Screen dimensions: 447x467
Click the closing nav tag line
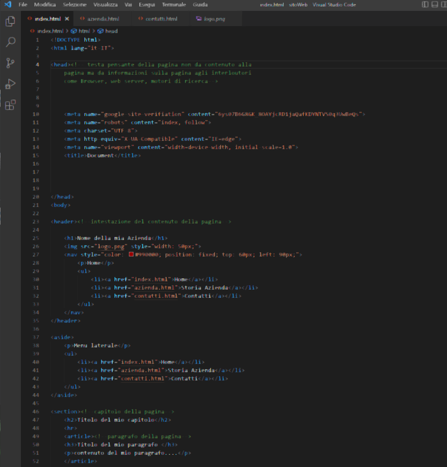pyautogui.click(x=74, y=313)
